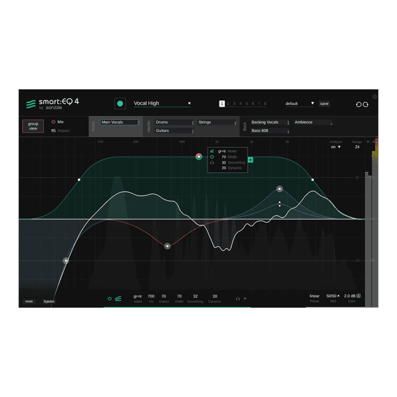This screenshot has height=397, width=397.
Task: Select the Guitars track
Action: click(174, 131)
